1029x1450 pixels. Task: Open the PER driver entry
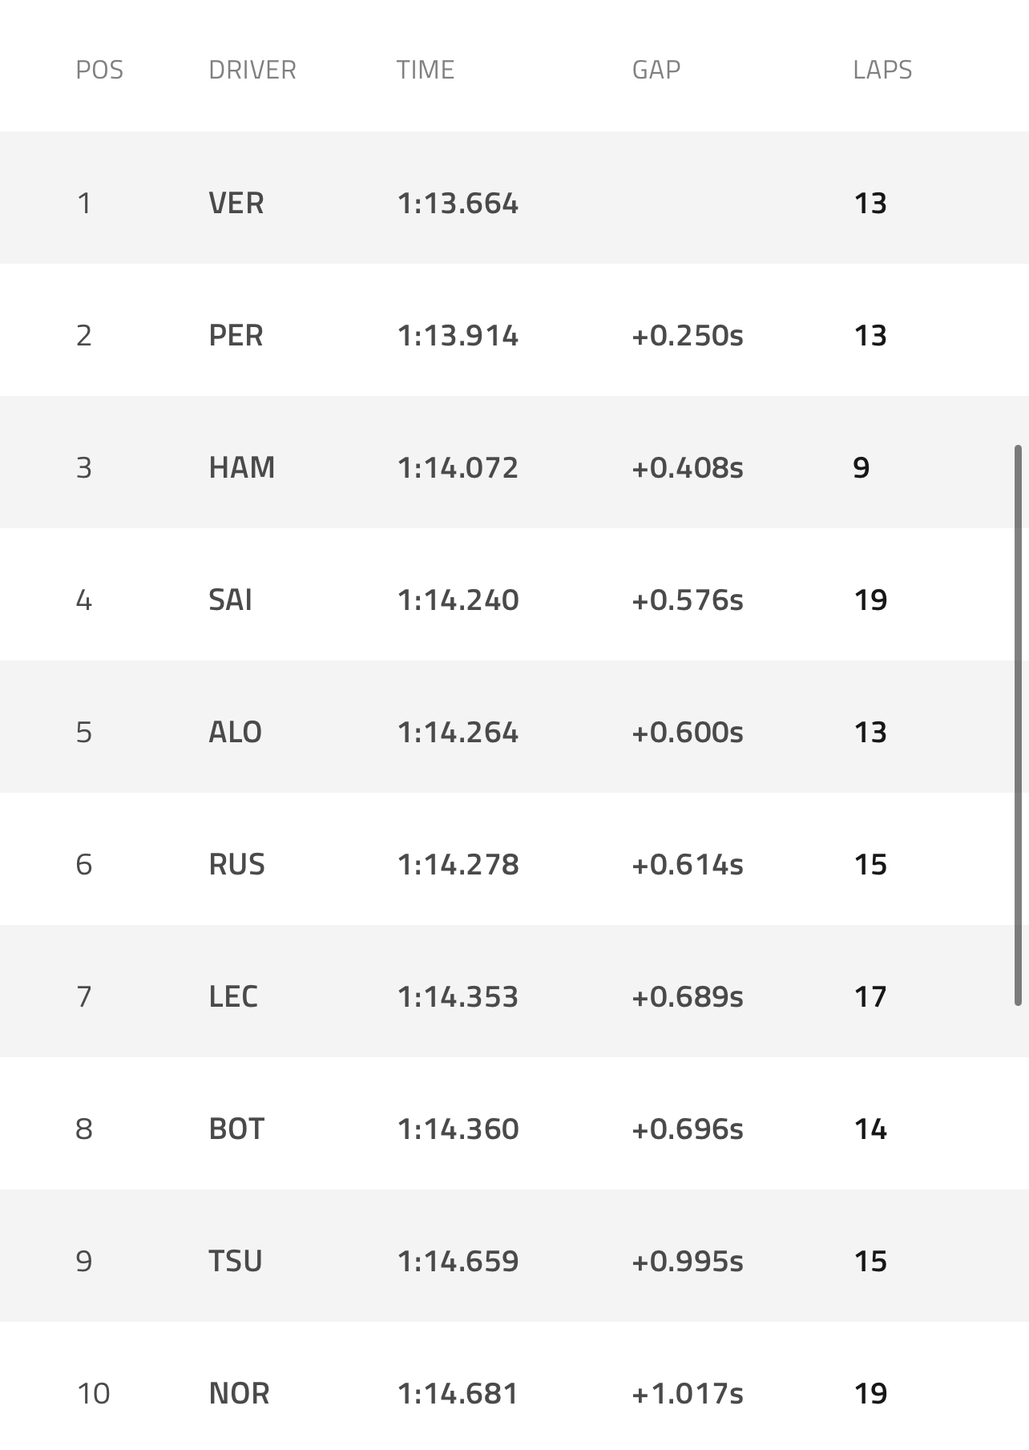point(236,336)
